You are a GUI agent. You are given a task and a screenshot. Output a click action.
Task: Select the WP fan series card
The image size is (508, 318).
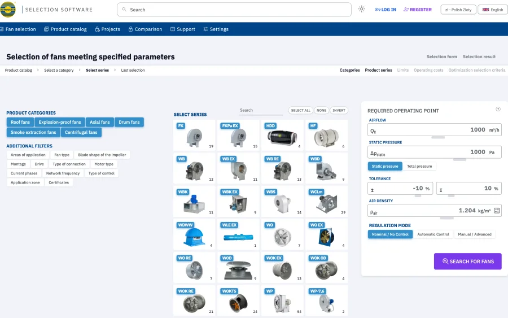282,300
